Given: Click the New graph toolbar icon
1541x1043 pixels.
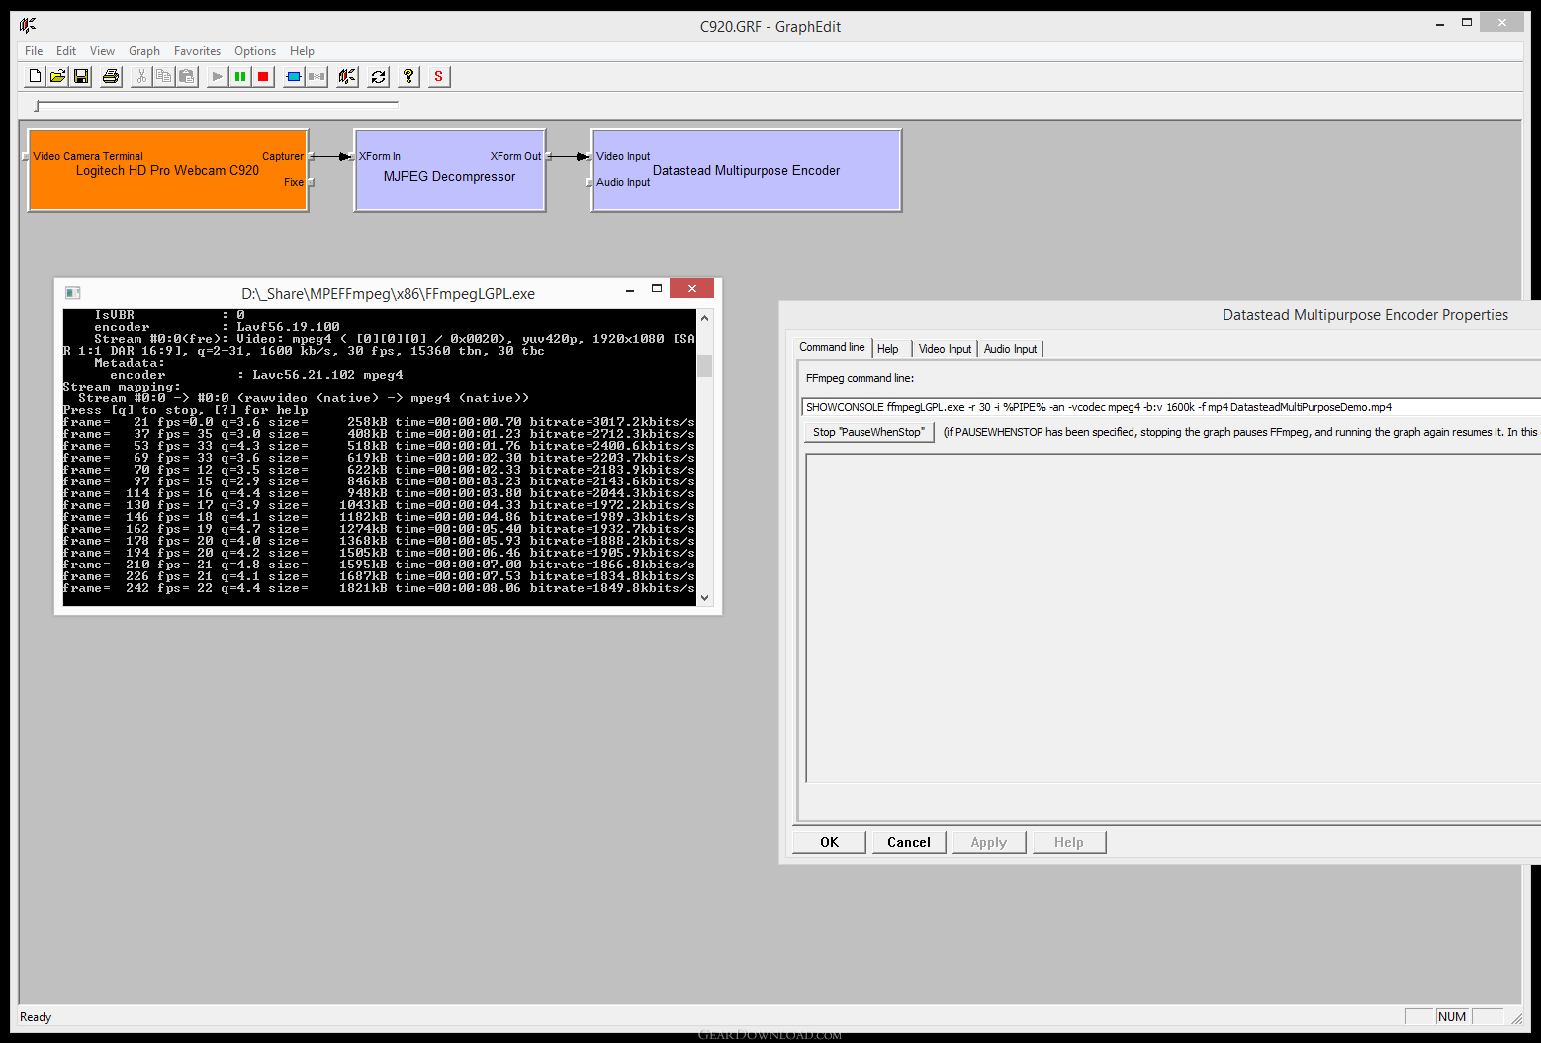Looking at the screenshot, I should pyautogui.click(x=35, y=76).
